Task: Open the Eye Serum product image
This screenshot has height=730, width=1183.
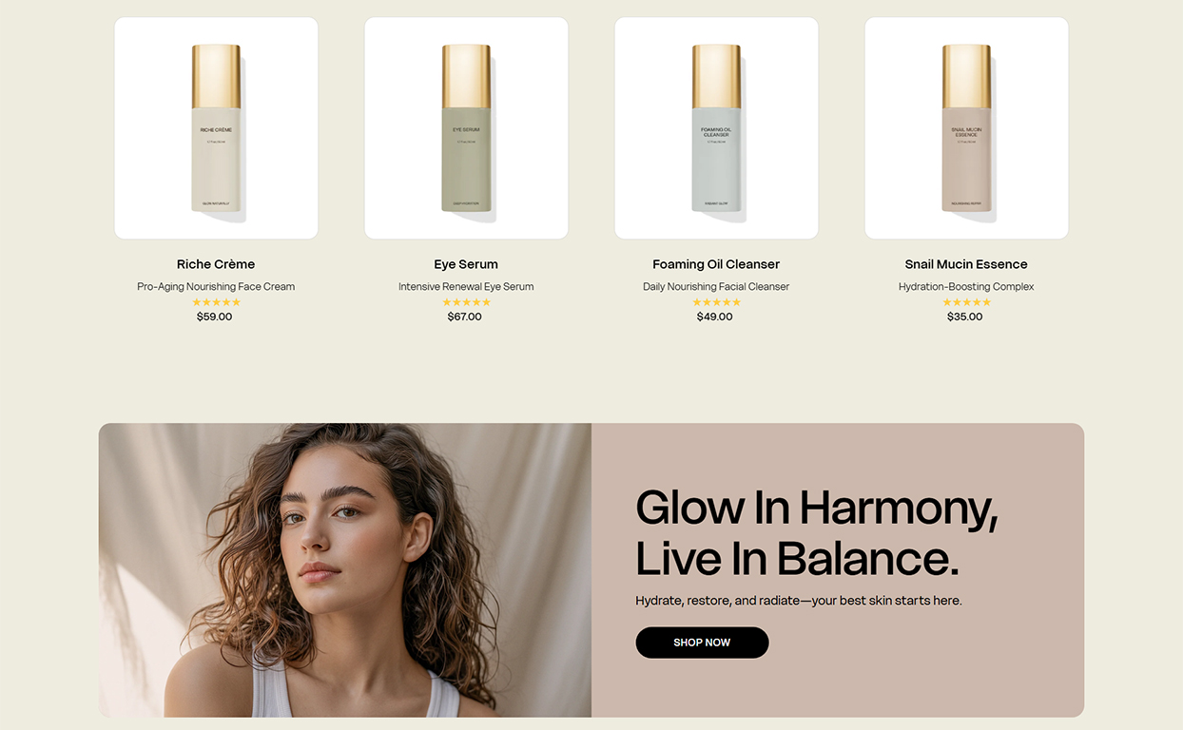Action: 466,128
